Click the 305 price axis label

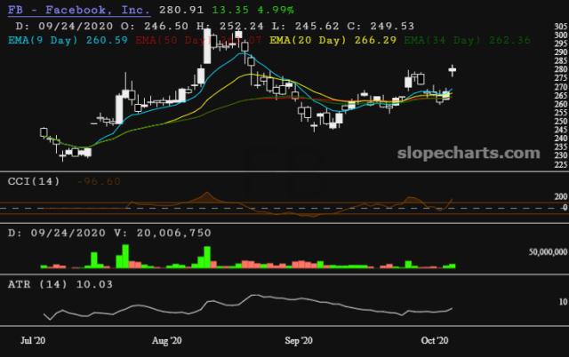[x=560, y=32]
